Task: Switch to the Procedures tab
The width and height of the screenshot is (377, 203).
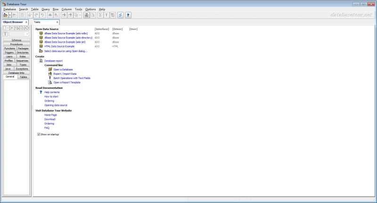Action: pyautogui.click(x=16, y=44)
